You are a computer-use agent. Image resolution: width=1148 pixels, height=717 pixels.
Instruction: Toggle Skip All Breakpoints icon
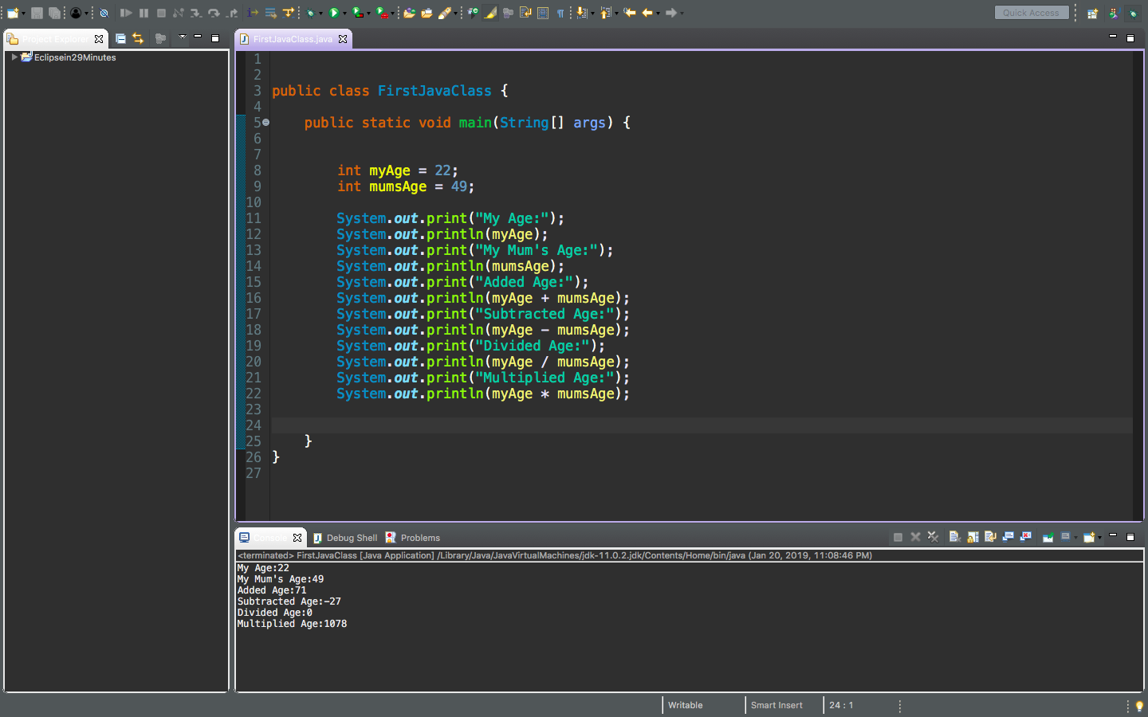point(104,13)
